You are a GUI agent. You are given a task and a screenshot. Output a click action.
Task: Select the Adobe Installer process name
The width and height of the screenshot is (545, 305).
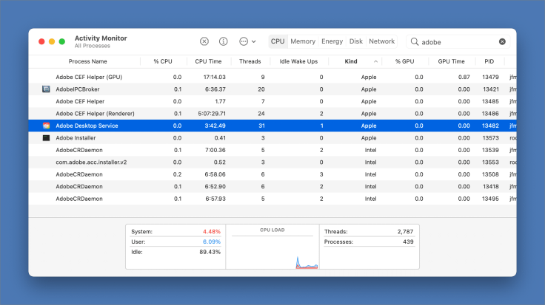coord(76,138)
